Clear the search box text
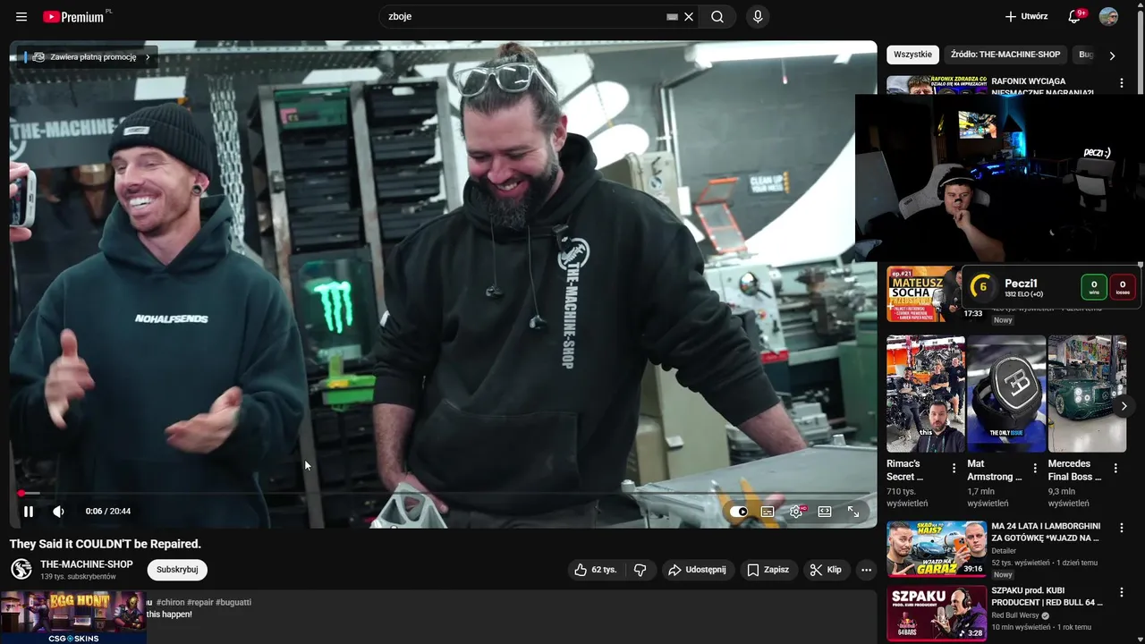1145x644 pixels. 689,17
